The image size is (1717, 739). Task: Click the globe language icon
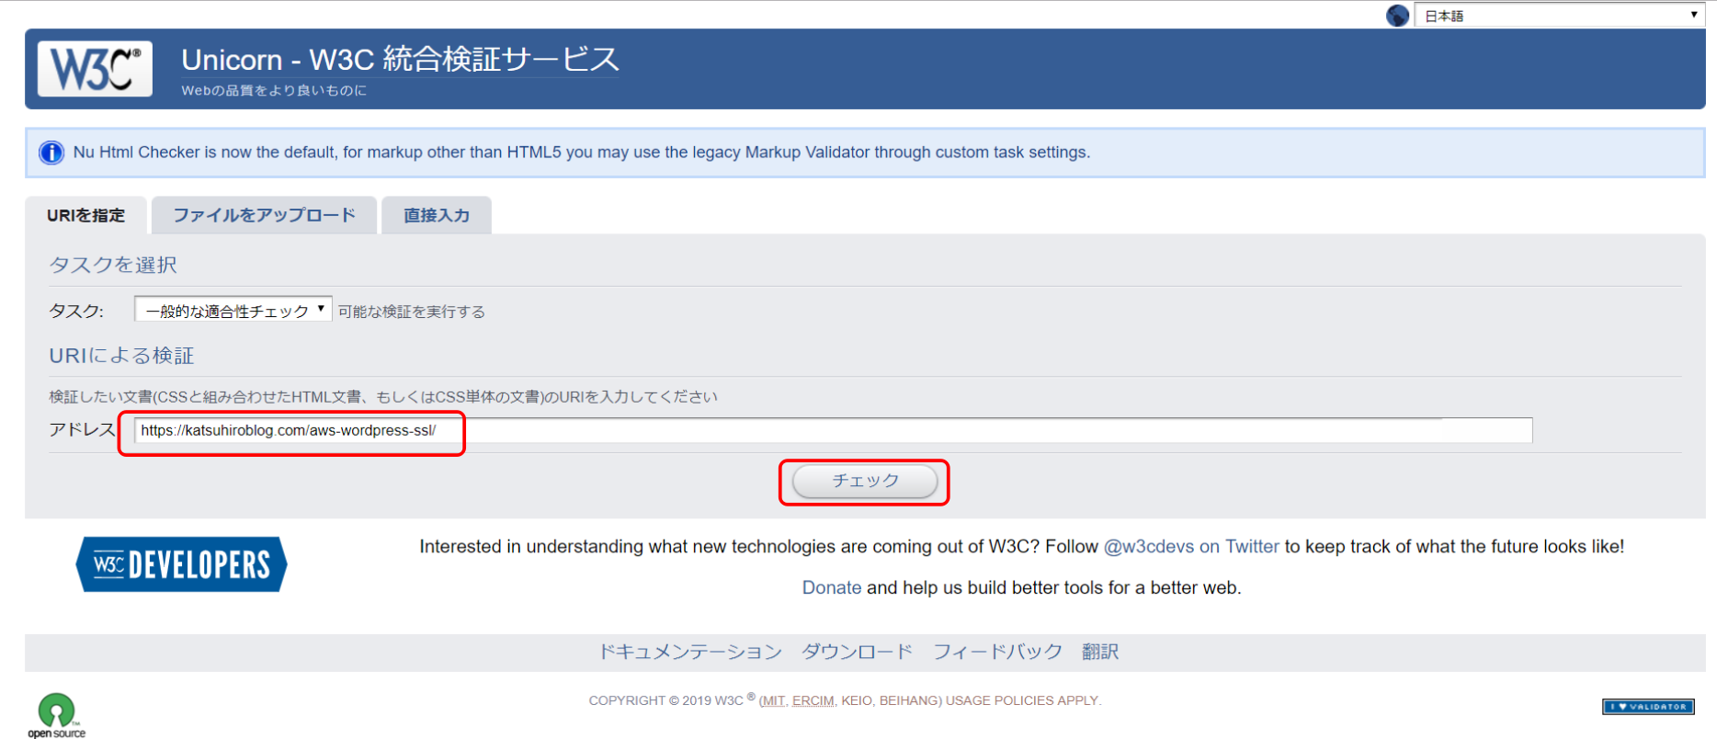click(x=1397, y=16)
